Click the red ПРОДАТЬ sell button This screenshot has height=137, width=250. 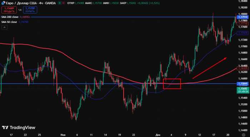click(x=9, y=10)
